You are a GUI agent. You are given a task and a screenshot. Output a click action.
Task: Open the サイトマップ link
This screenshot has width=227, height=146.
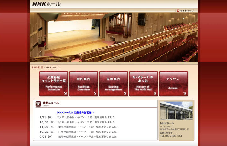point(187,11)
